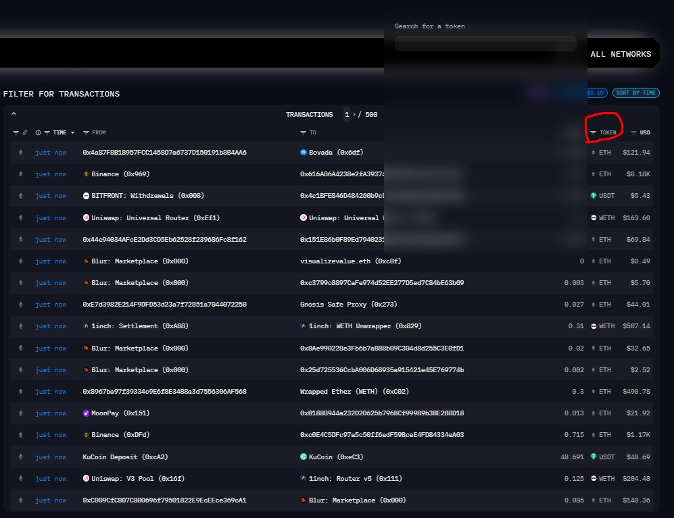Click the clock icon beside the TIME header
This screenshot has height=518, width=674.
pos(38,132)
